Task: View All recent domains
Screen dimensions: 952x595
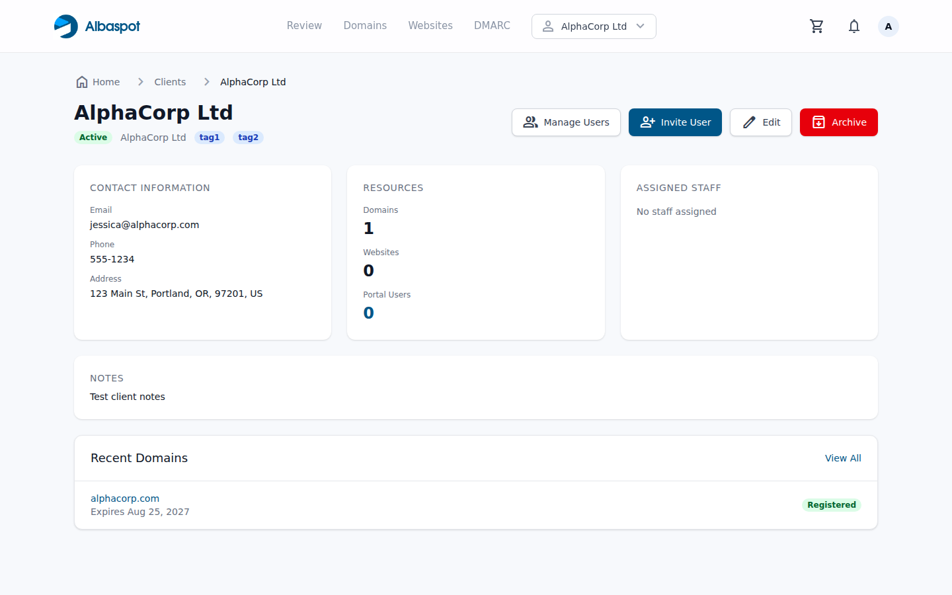Action: [843, 457]
